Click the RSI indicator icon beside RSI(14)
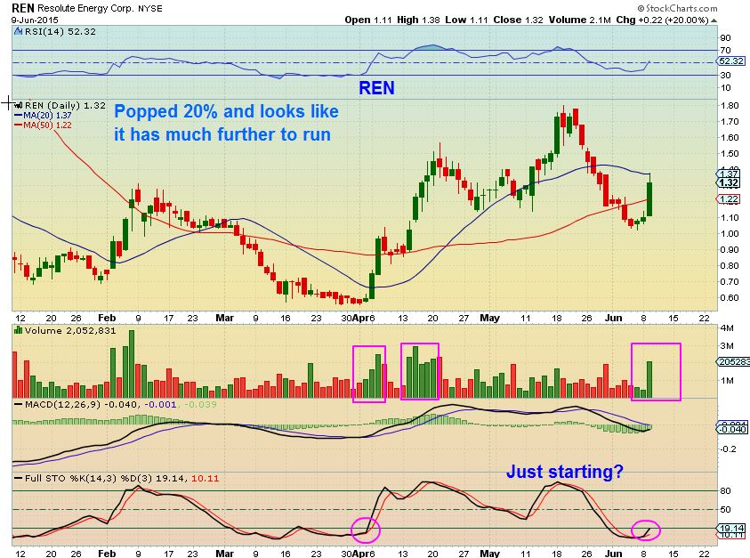The height and width of the screenshot is (558, 750). pos(18,31)
